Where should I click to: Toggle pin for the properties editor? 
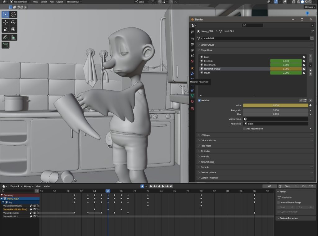pos(312,31)
